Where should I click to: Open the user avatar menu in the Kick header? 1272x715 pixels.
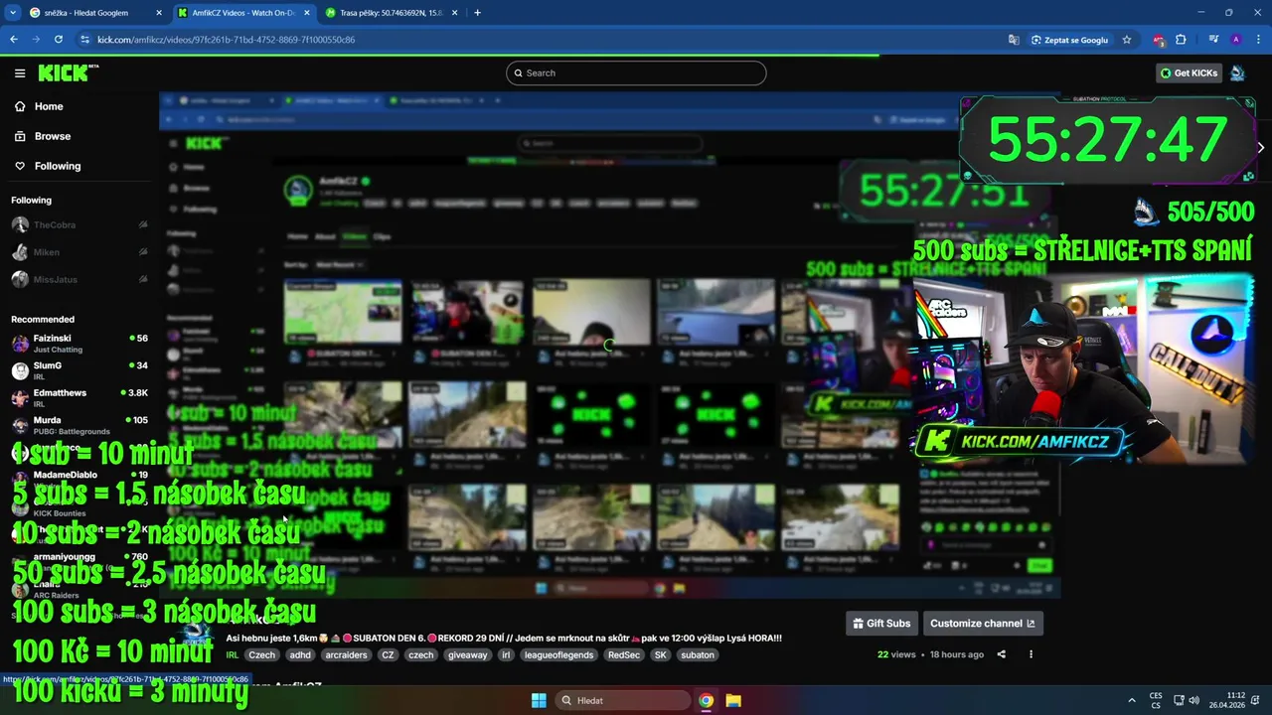pos(1237,72)
